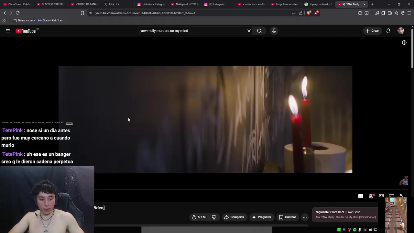The width and height of the screenshot is (414, 233).
Task: Open the Brave VPN shield icon
Action: 403,13
